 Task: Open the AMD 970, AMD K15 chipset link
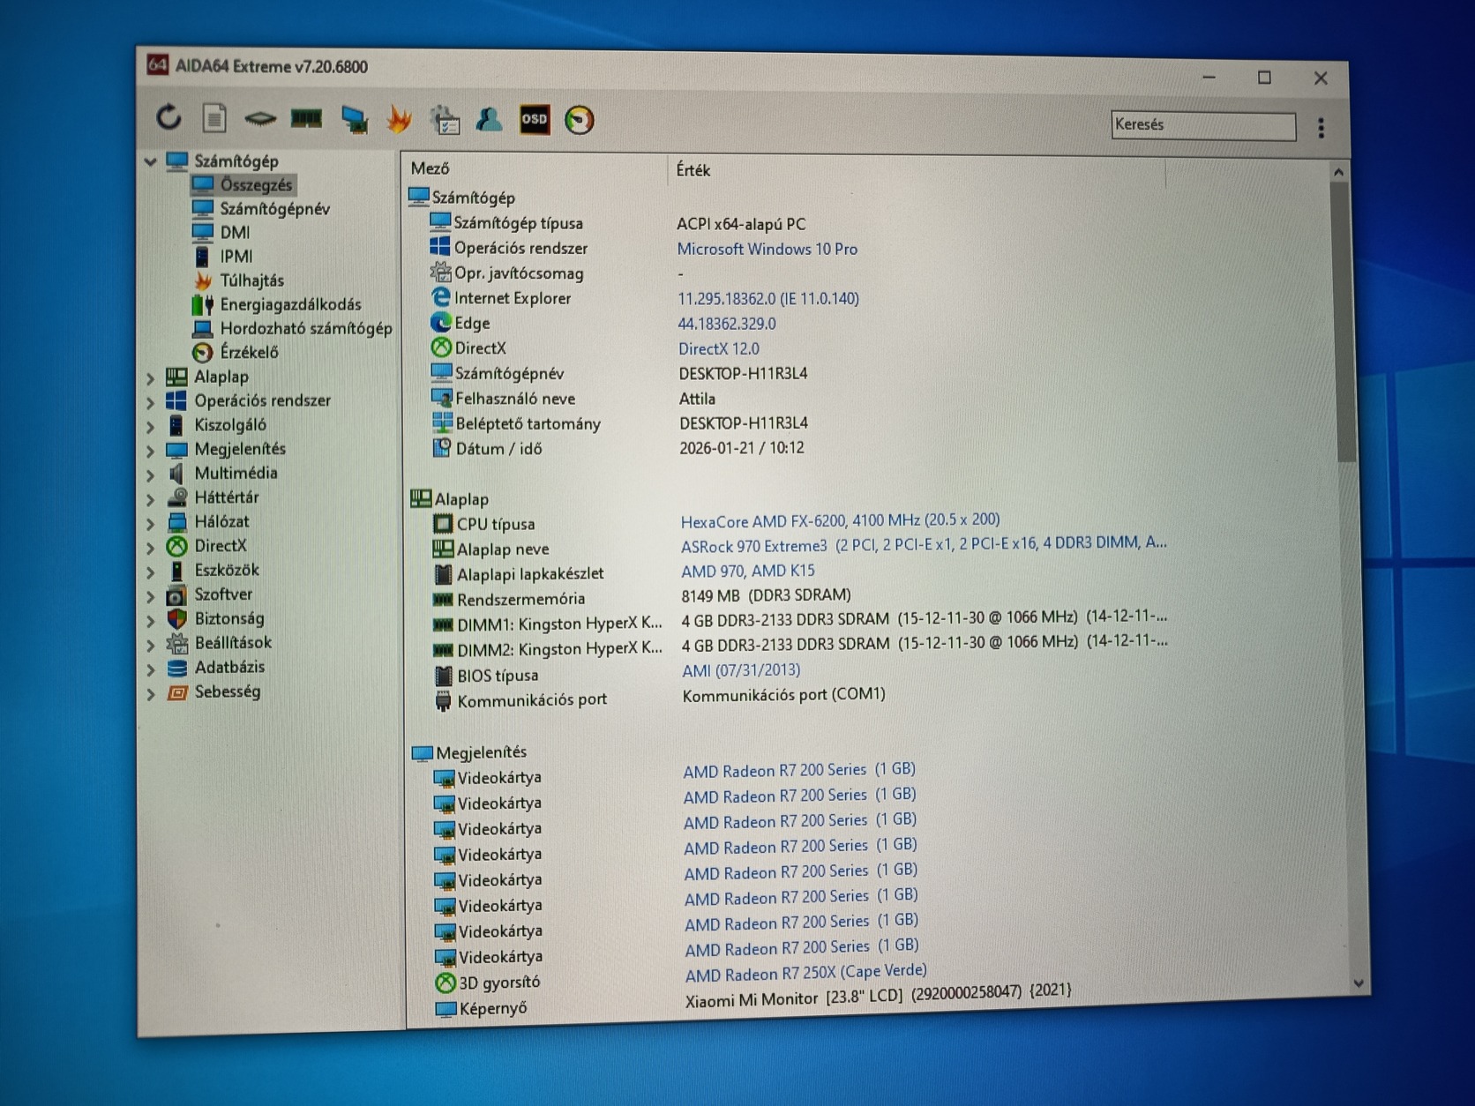pos(748,572)
